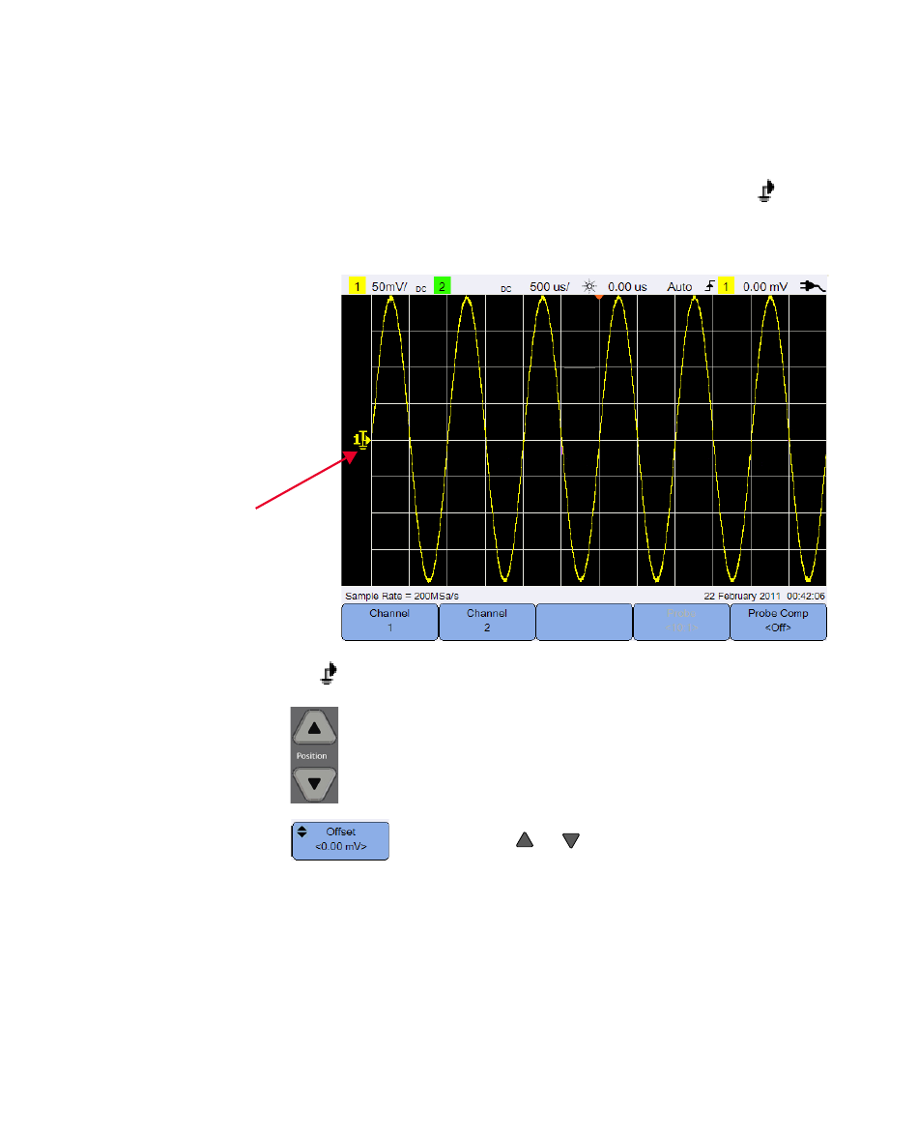Click the brightness sun icon in header
918x1138 pixels.
coord(588,287)
